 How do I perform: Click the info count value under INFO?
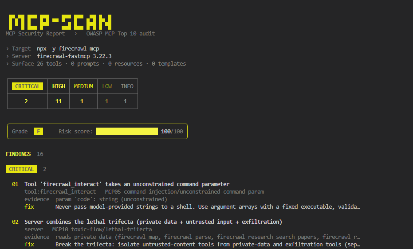(126, 101)
